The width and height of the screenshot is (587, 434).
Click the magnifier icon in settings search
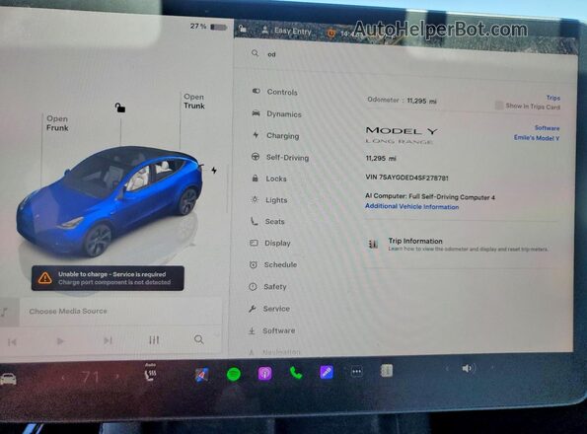255,53
